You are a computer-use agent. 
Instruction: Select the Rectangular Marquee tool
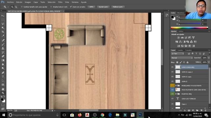pos(3,20)
